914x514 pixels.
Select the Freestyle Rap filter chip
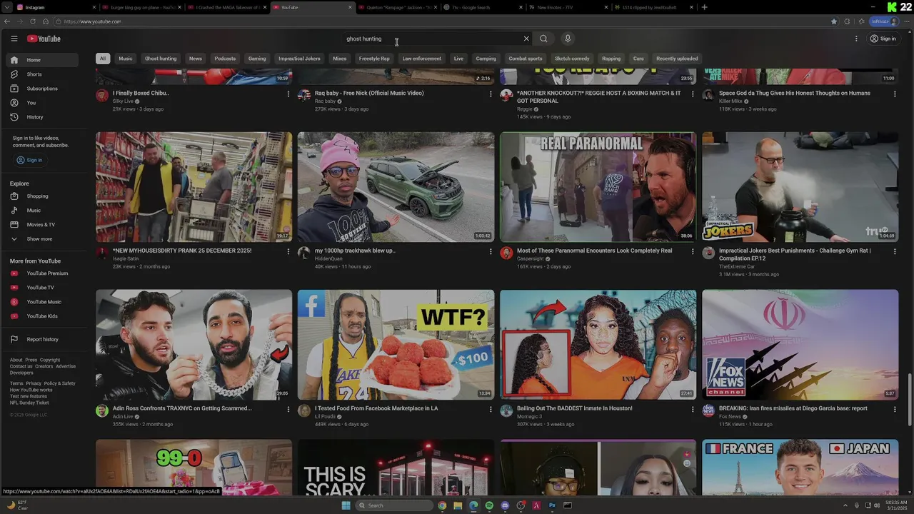374,59
